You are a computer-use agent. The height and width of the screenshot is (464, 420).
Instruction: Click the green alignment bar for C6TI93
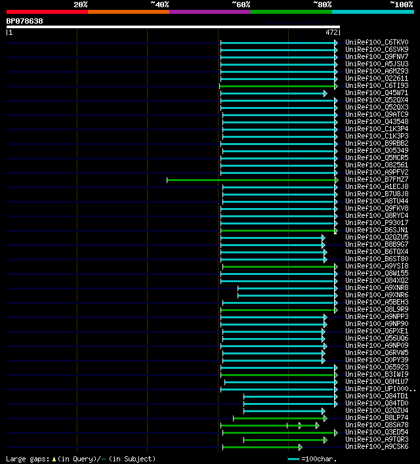[277, 87]
